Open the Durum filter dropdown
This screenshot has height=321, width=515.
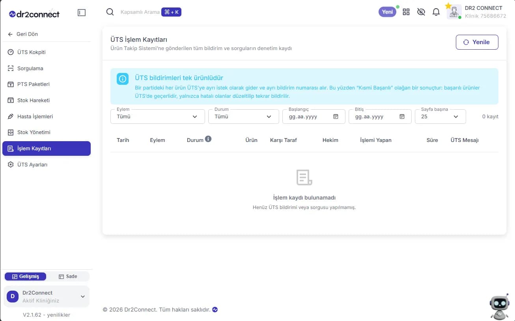click(x=244, y=116)
